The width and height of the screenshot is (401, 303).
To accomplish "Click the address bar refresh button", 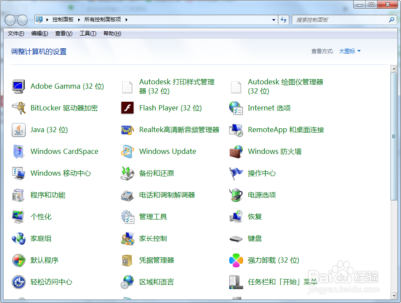I will click(284, 20).
